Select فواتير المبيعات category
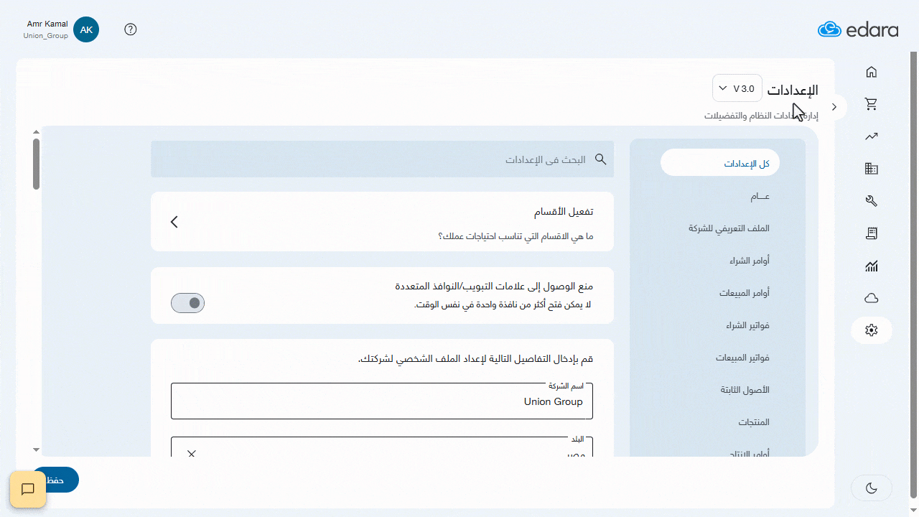The width and height of the screenshot is (919, 517). pos(742,358)
